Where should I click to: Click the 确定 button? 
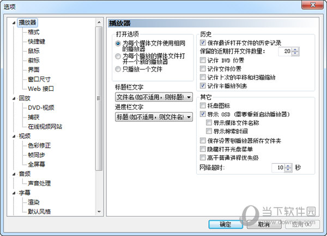pos(226,224)
